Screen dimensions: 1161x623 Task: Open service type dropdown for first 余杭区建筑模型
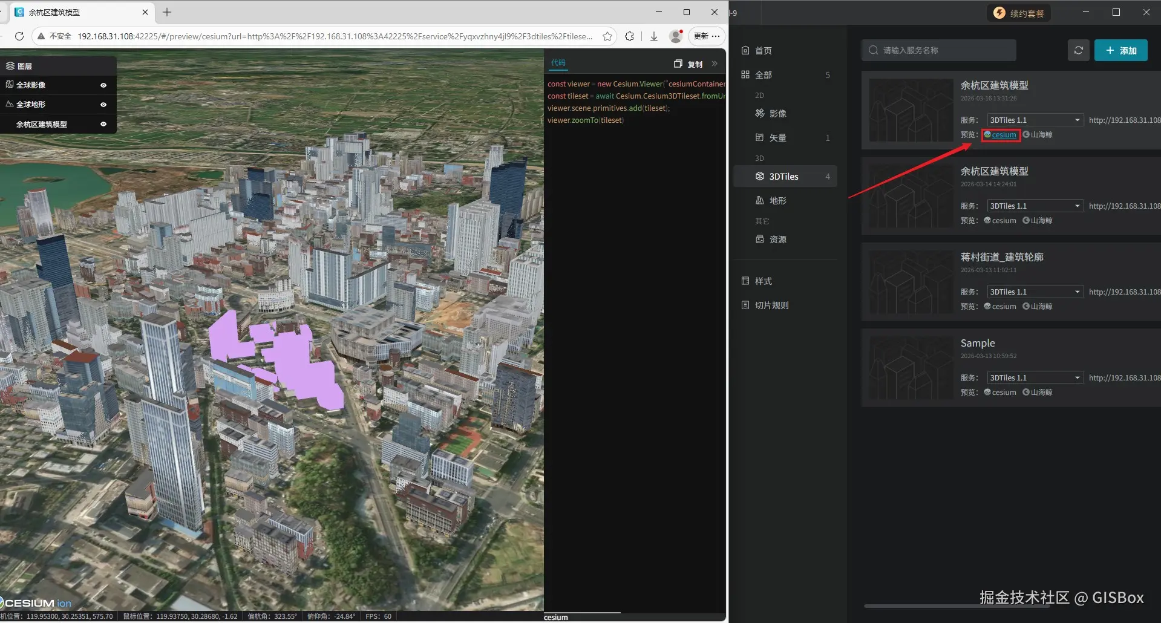pyautogui.click(x=1035, y=120)
